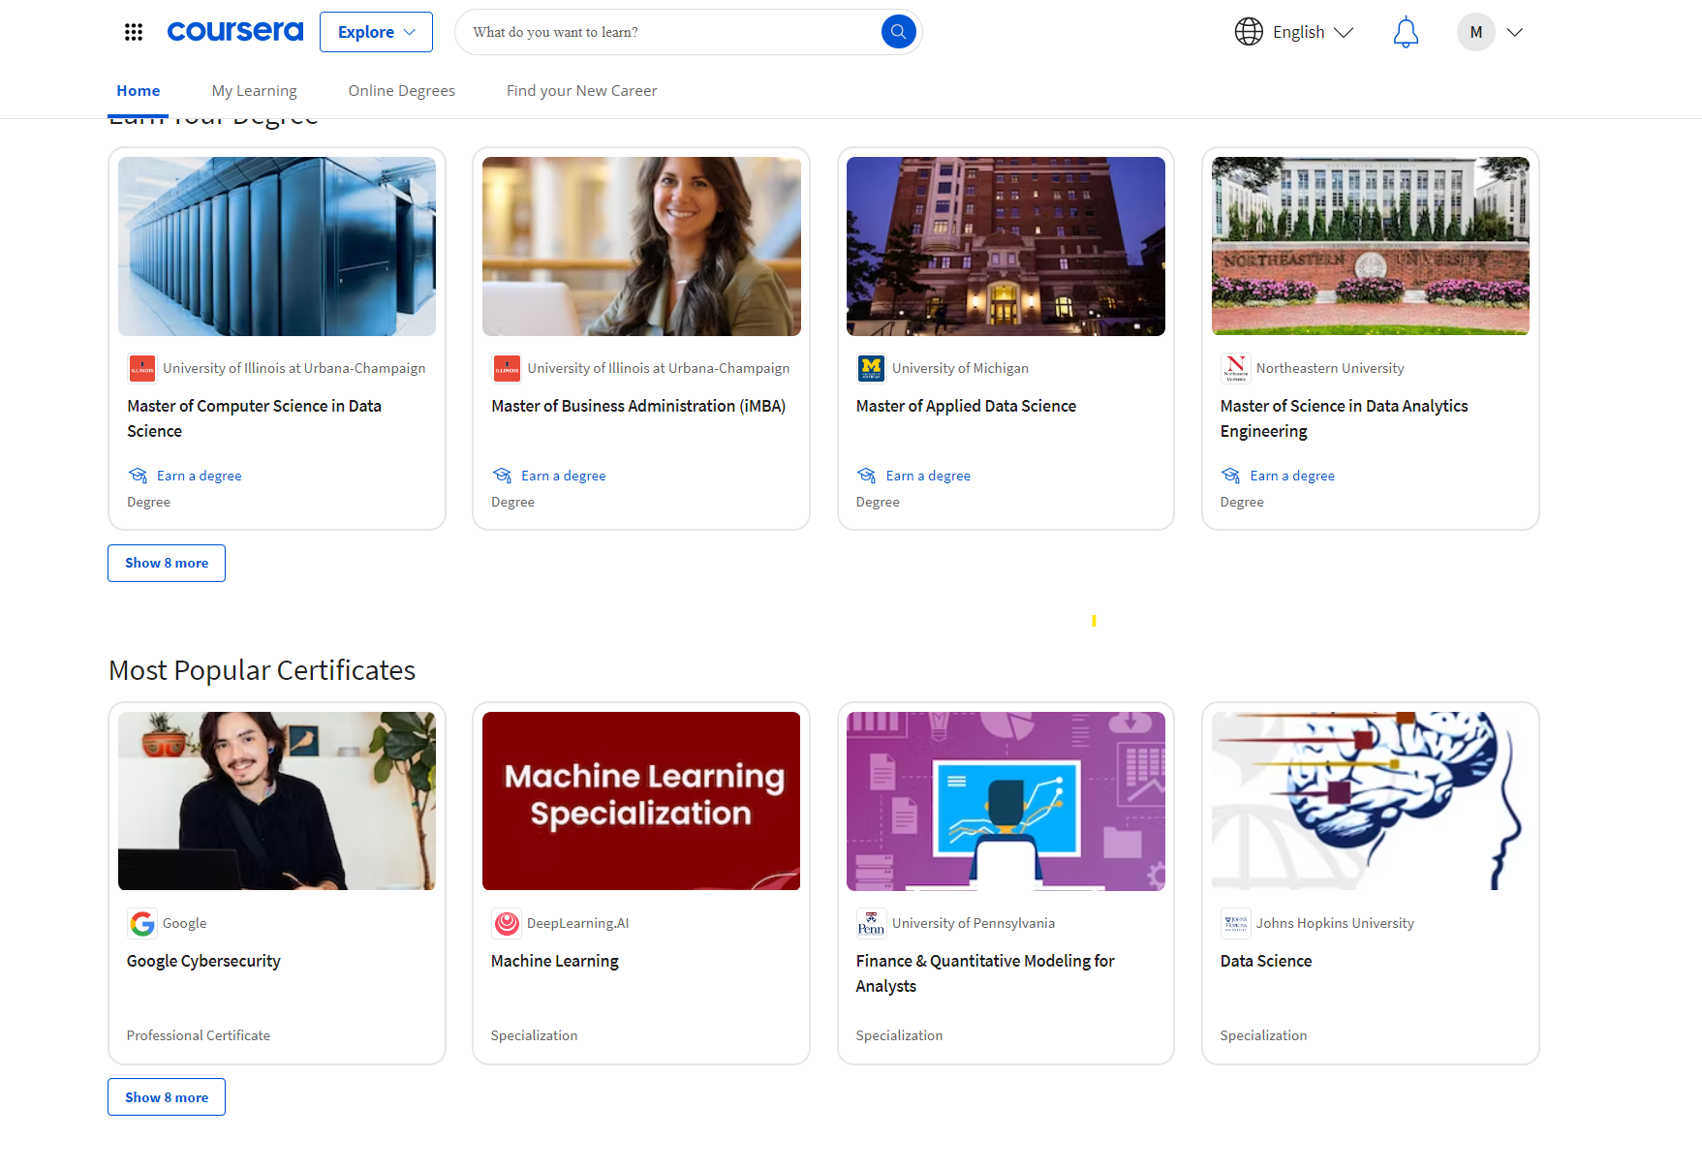
Task: Click the brain illustration thumbnail
Action: (1371, 801)
